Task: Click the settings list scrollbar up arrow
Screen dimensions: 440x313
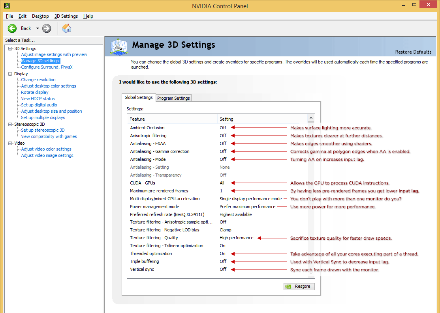Action: [x=311, y=118]
